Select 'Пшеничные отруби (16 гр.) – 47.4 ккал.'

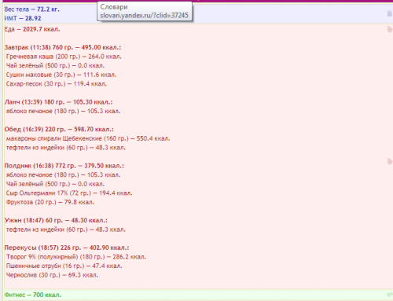[64, 266]
